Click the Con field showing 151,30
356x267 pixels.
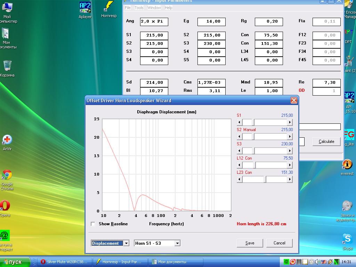269,43
